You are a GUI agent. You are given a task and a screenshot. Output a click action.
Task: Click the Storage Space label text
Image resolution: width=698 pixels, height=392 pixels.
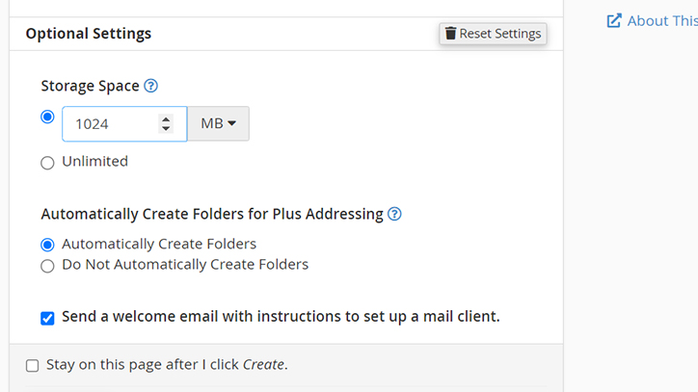[x=90, y=86]
